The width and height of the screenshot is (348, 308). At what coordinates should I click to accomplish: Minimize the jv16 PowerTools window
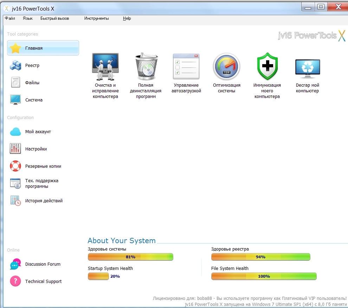coord(308,7)
